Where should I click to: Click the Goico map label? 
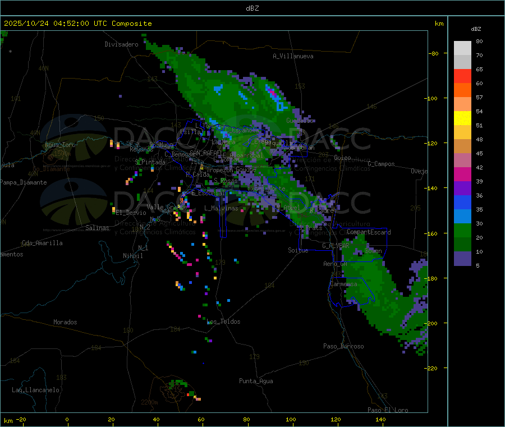tap(342, 158)
